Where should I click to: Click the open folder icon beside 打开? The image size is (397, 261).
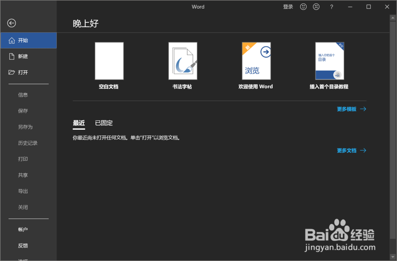(12, 72)
